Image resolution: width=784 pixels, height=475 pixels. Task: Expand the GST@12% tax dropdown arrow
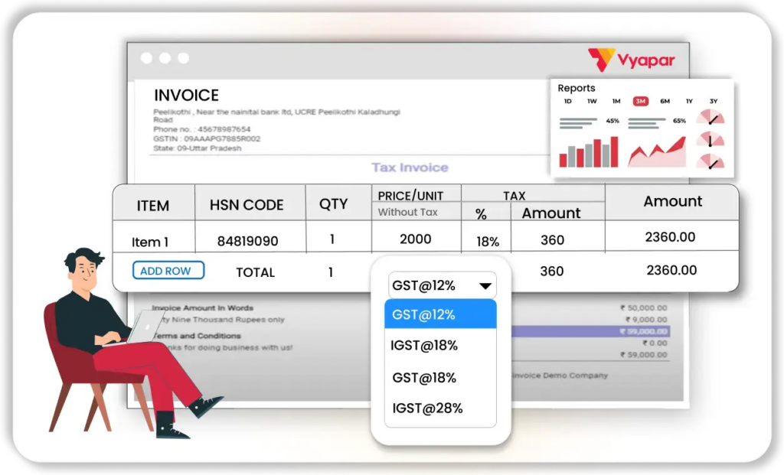point(485,286)
